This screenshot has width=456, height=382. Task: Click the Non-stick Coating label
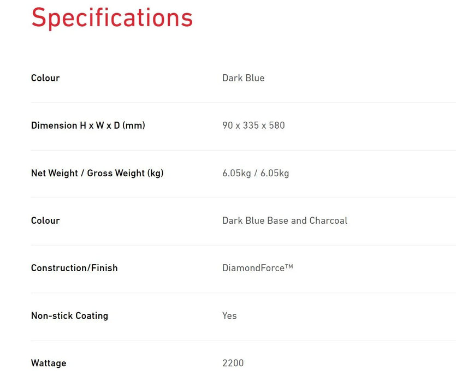click(69, 315)
